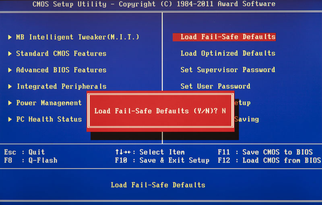Expand arrow beside Standard CMOS Features
The width and height of the screenshot is (322, 205).
click(x=10, y=53)
